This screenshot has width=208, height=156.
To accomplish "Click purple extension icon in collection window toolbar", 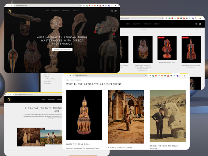I will 193,18.
